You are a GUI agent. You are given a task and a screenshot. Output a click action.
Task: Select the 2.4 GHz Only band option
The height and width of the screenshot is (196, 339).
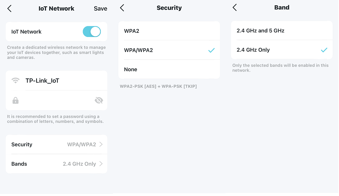click(x=282, y=50)
